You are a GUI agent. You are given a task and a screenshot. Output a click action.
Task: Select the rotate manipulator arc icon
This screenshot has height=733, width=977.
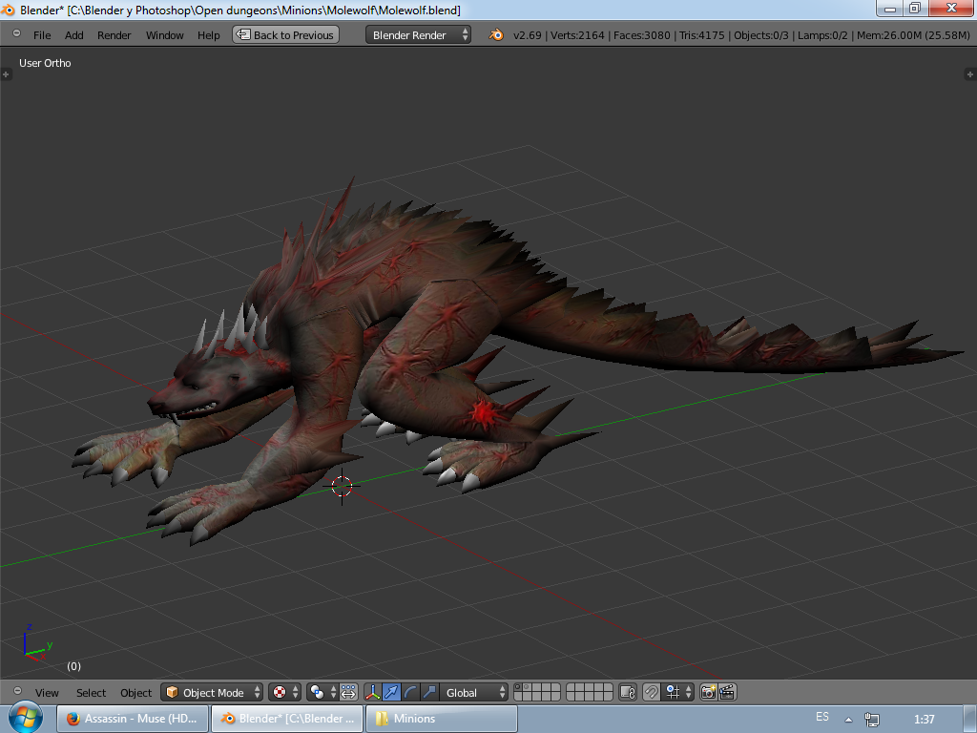(410, 693)
